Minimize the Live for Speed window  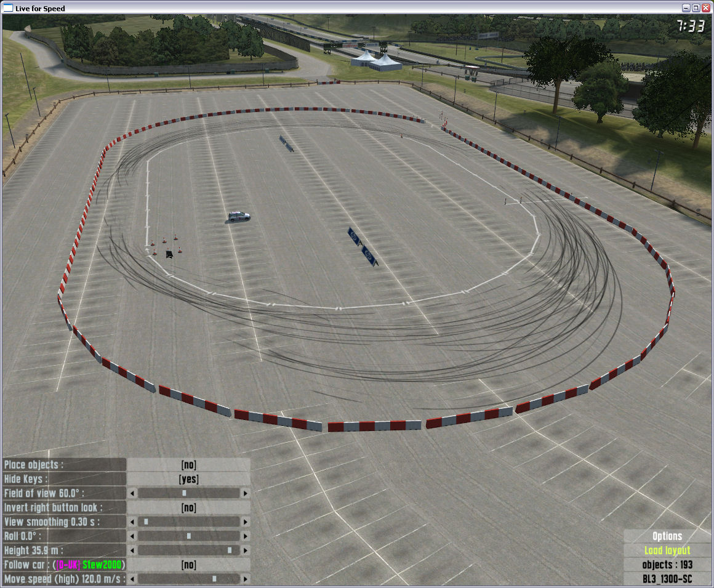pos(686,8)
